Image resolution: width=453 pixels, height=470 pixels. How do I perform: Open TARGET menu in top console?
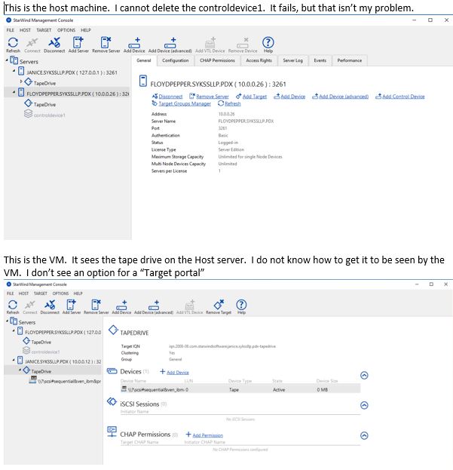pyautogui.click(x=44, y=30)
